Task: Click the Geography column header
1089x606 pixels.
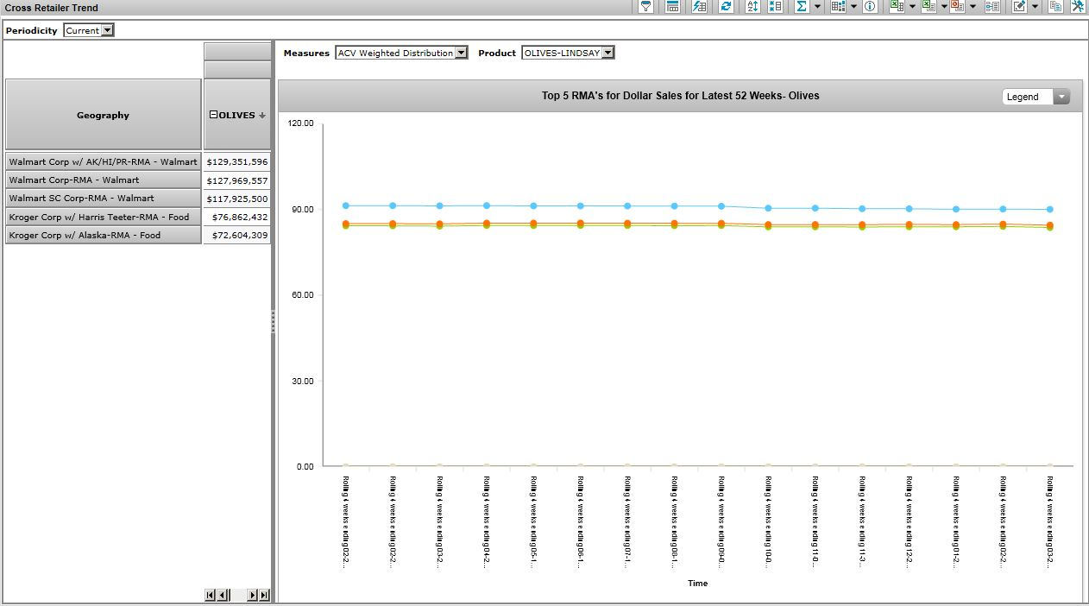Action: coord(103,116)
